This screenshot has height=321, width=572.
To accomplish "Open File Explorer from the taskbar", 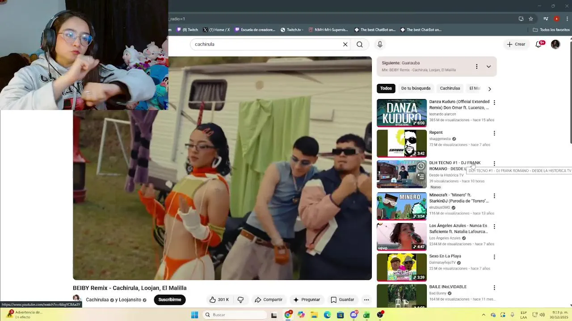I will click(x=314, y=315).
